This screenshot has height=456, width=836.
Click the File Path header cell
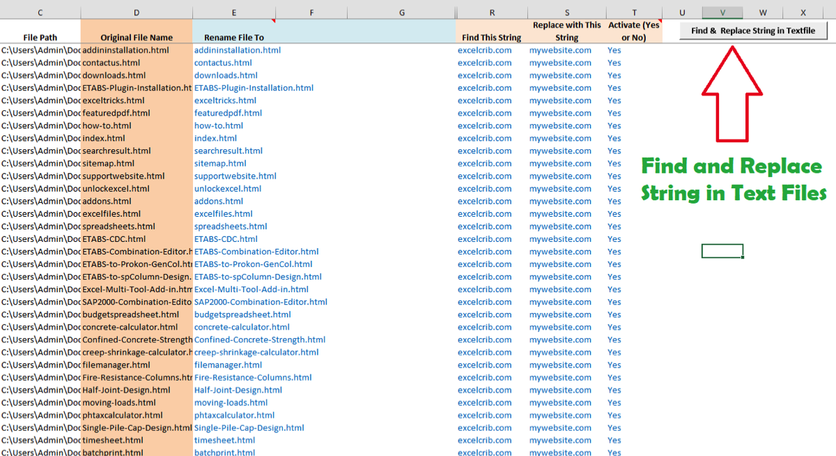[40, 38]
